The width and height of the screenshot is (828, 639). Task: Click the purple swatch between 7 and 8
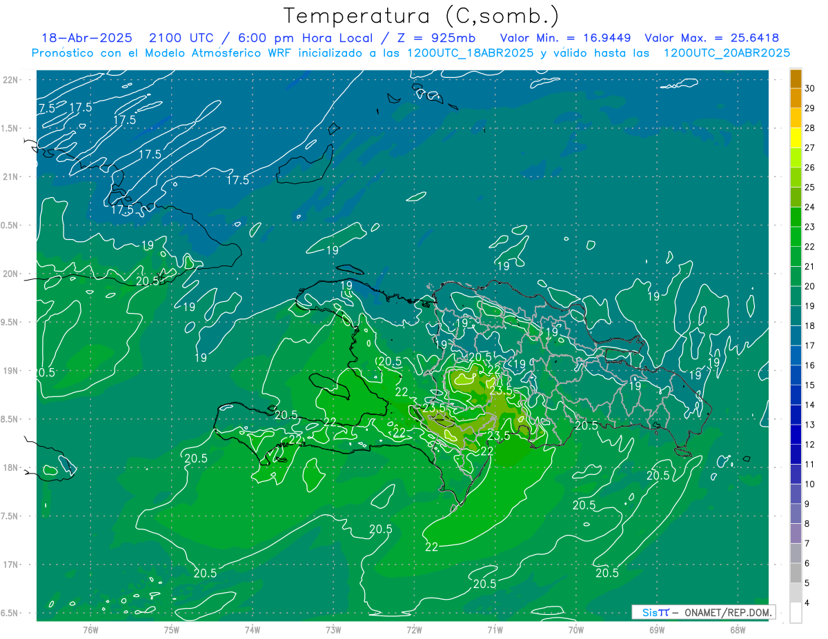(796, 534)
